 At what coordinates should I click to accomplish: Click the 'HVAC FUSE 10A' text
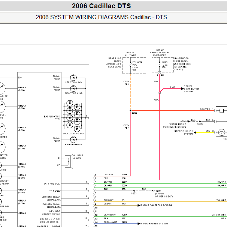pos(164,65)
